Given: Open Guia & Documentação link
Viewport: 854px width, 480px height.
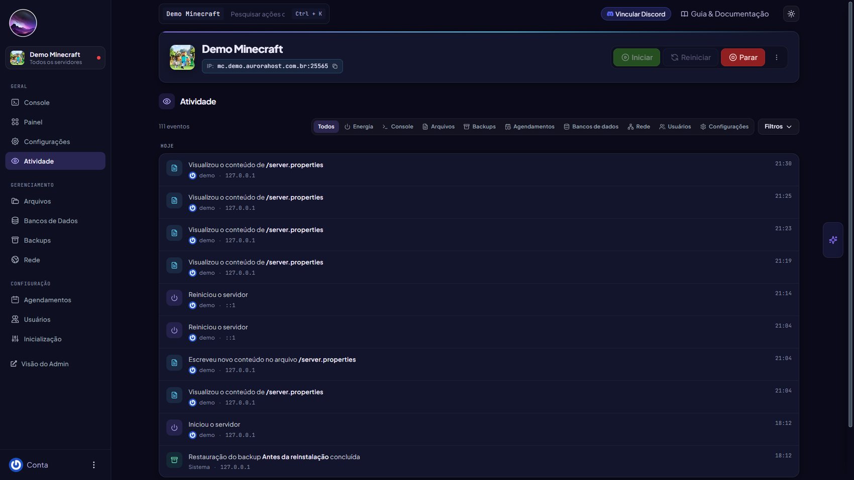Looking at the screenshot, I should (725, 14).
